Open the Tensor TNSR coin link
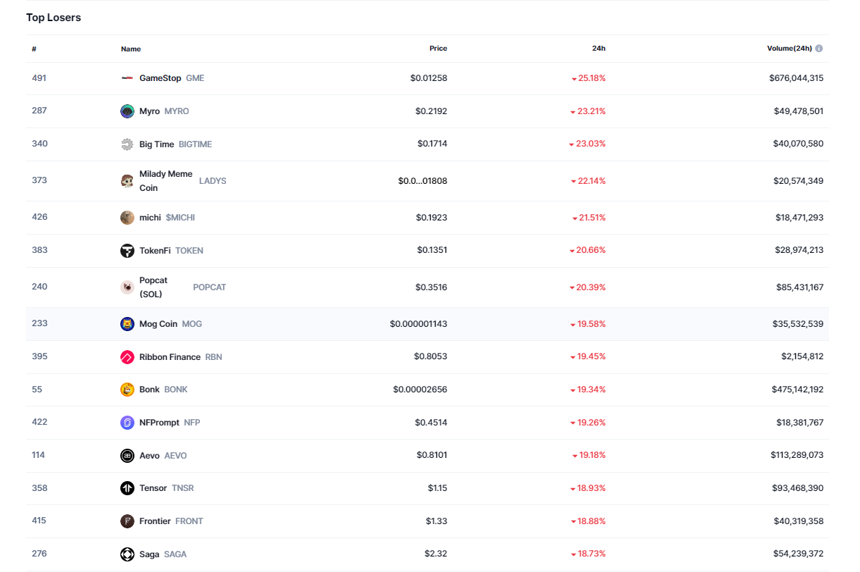860x572 pixels. (x=153, y=488)
